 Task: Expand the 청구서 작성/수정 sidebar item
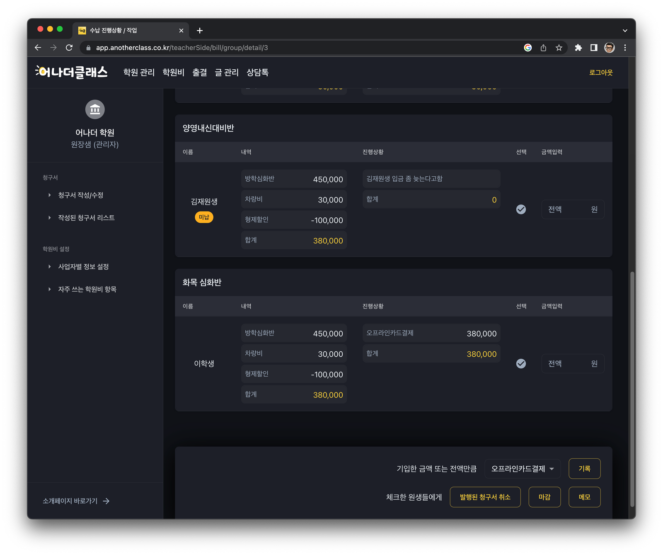coord(80,195)
